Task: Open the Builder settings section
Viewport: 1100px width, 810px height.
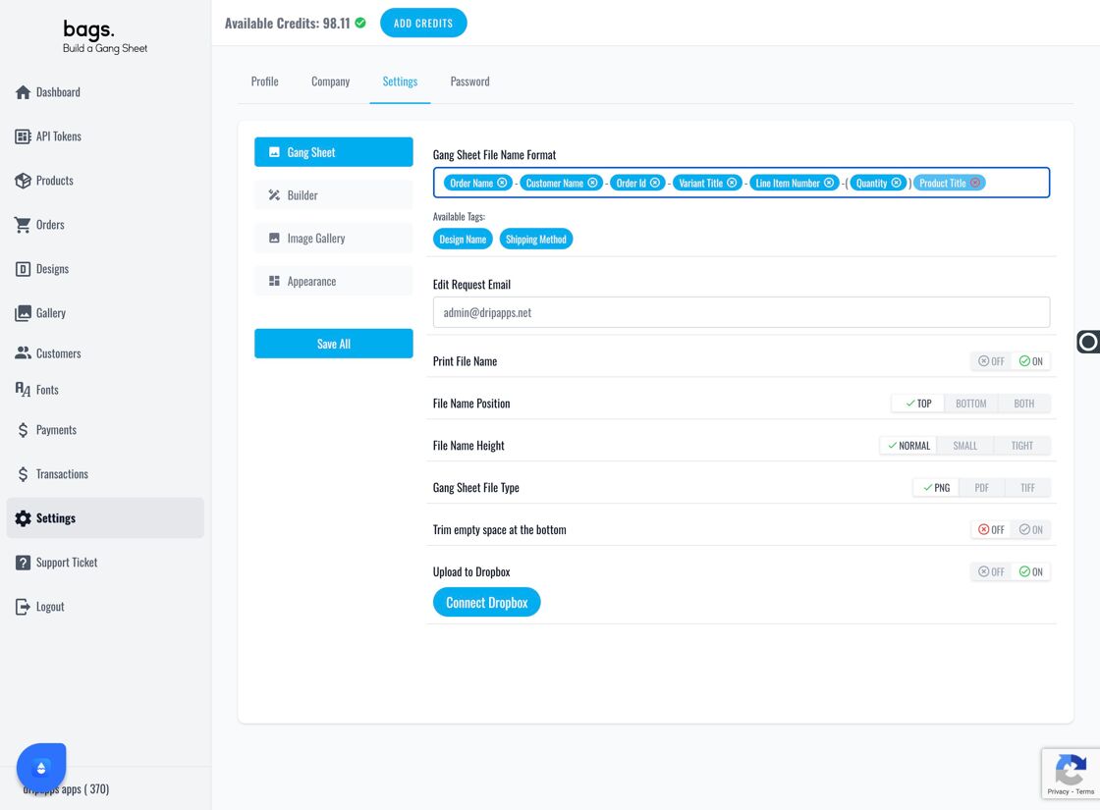Action: [x=334, y=195]
